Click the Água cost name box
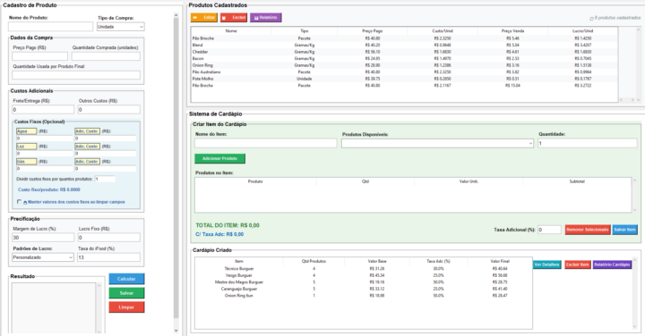 pyautogui.click(x=26, y=131)
